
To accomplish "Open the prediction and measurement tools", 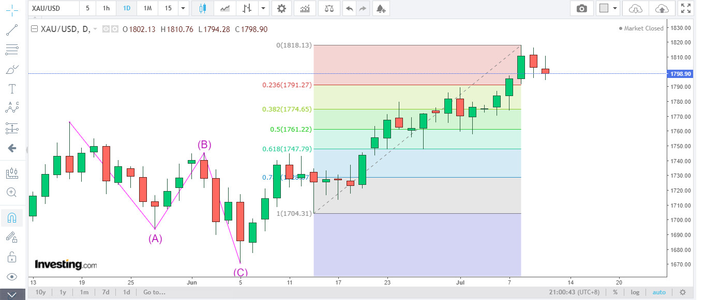I will [11, 127].
